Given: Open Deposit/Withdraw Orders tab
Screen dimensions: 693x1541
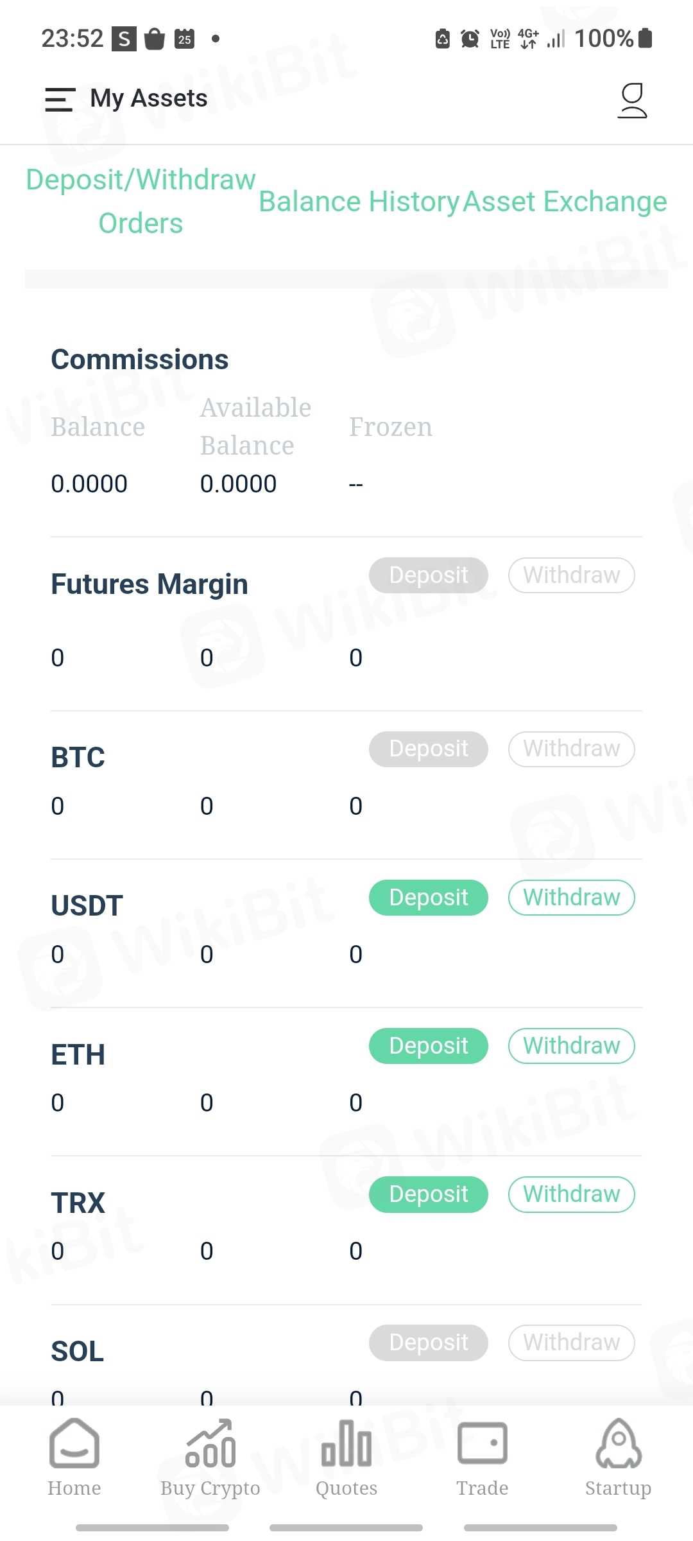Looking at the screenshot, I should click(141, 201).
